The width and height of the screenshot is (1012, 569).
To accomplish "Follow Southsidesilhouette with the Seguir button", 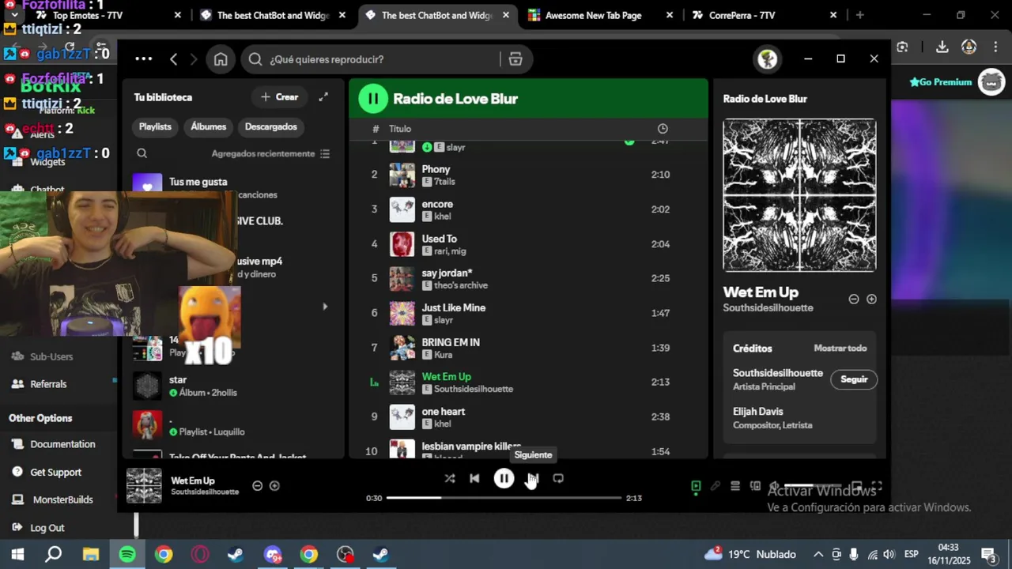I will click(854, 379).
